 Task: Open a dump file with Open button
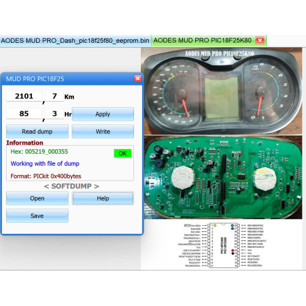click(37, 198)
